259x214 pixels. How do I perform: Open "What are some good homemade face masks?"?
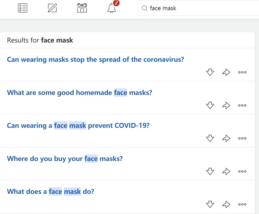(x=79, y=92)
